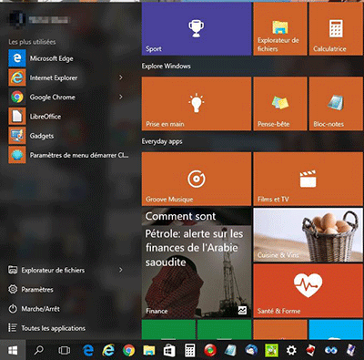The image size is (364, 360).
Task: Open the Santé & Forme tile
Action: [308, 291]
